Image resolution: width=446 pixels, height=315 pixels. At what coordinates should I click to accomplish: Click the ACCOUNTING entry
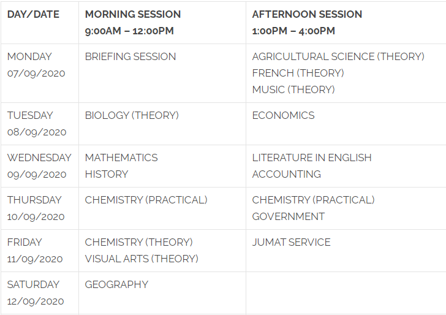click(x=287, y=174)
